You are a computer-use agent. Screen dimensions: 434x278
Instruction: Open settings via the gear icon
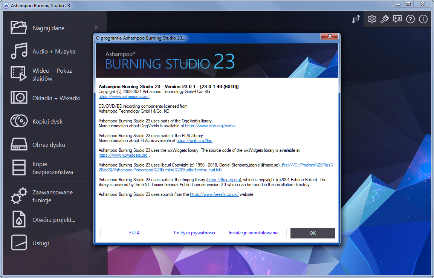click(372, 19)
